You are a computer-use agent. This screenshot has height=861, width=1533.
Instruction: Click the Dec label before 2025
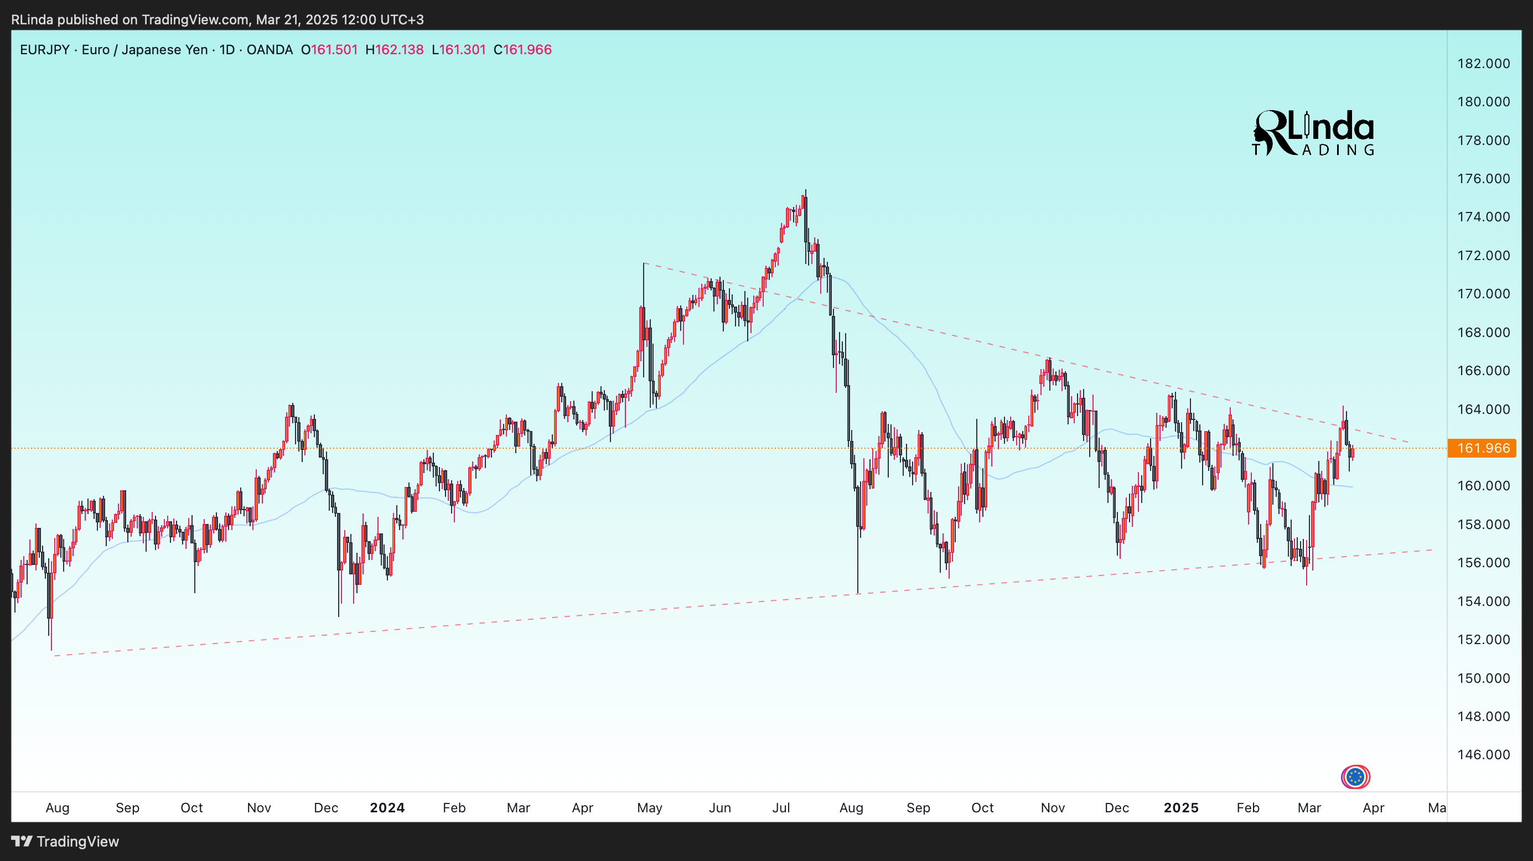click(1116, 807)
